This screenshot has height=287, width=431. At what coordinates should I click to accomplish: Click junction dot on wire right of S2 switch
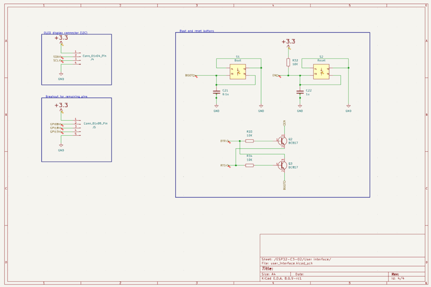(x=349, y=68)
